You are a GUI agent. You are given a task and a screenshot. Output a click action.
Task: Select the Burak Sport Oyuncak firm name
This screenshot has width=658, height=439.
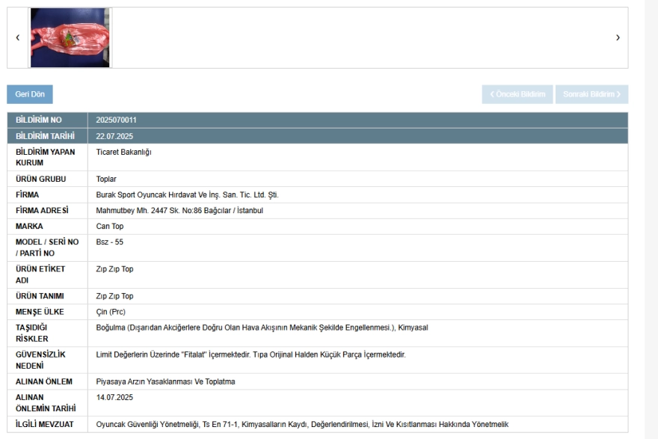click(x=187, y=194)
